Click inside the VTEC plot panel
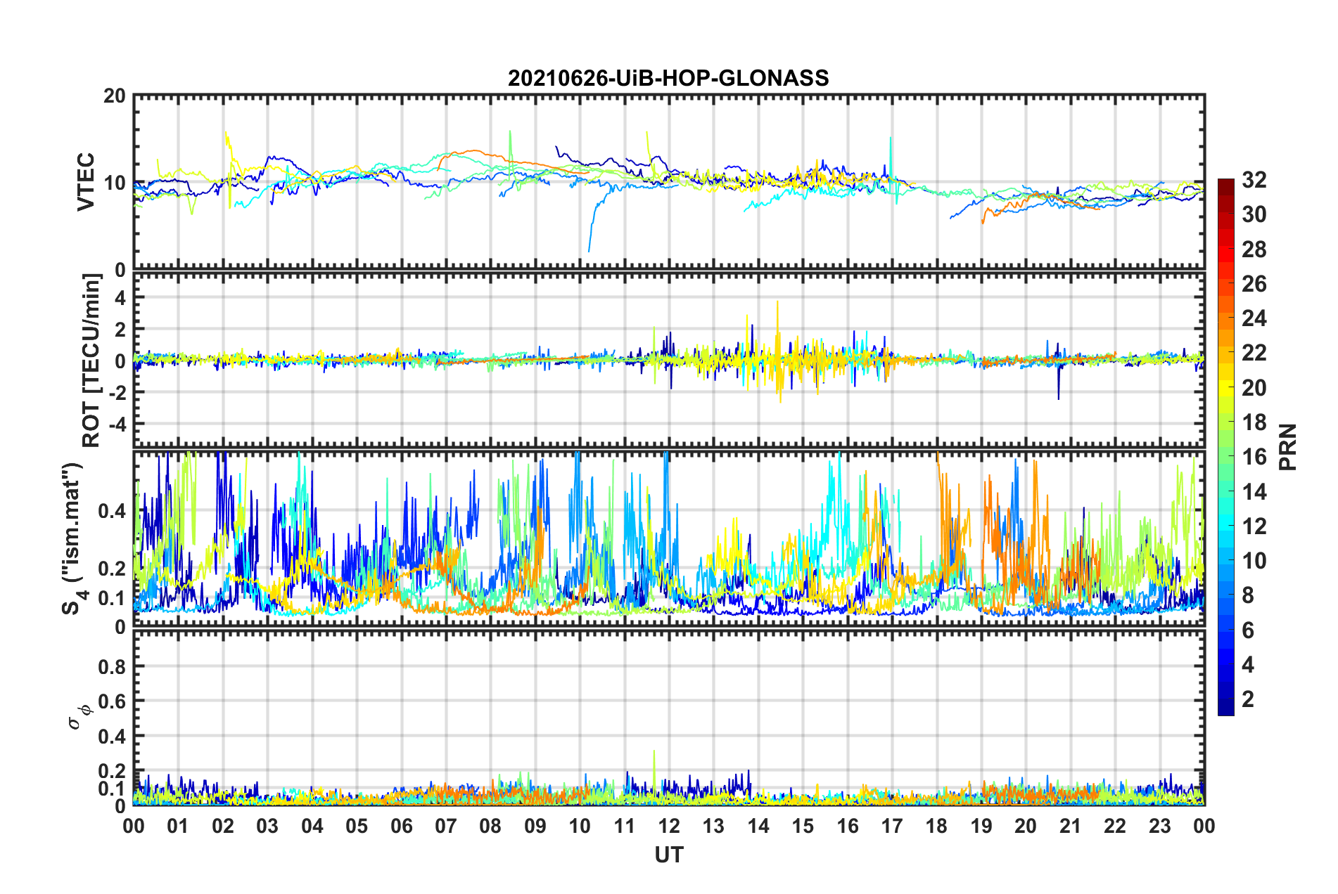1338x894 pixels. tap(669, 181)
